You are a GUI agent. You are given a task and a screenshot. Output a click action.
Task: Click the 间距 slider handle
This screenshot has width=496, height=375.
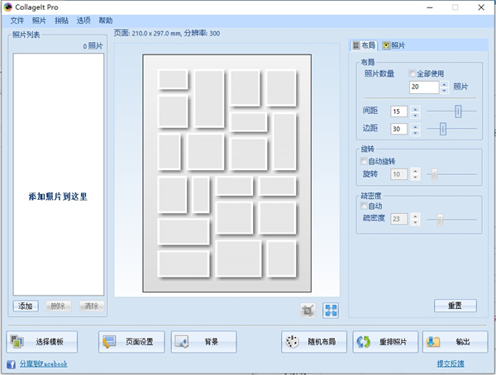(x=458, y=112)
